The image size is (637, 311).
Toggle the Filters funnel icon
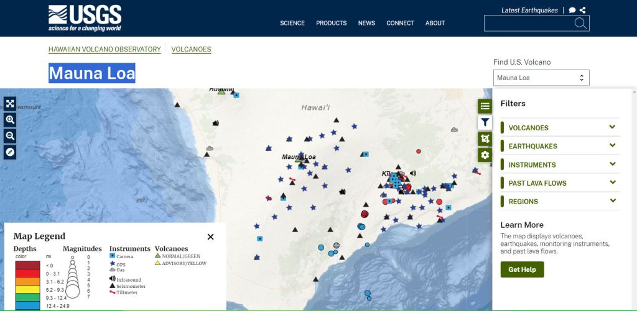[x=485, y=122]
